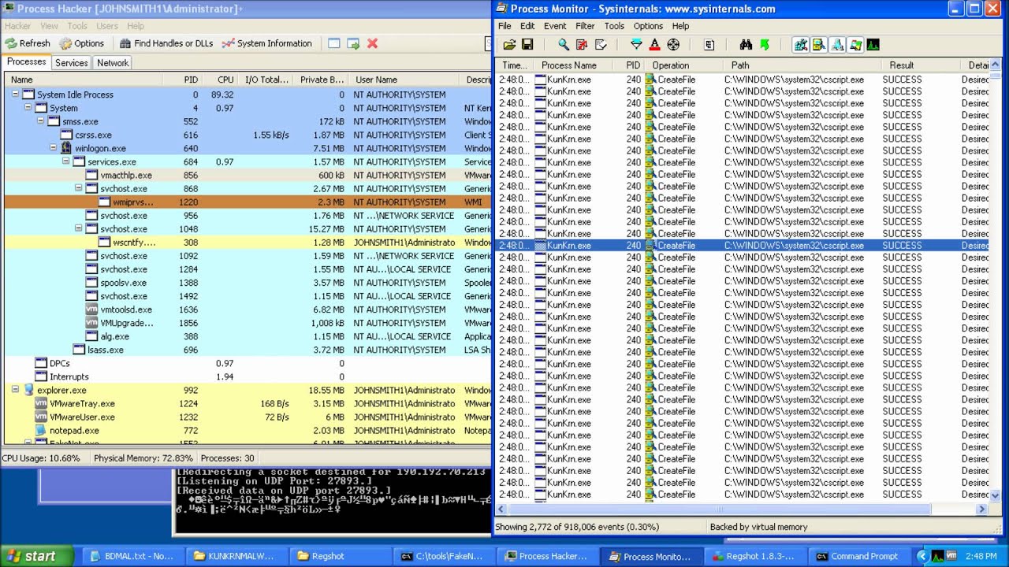Click the Clear display icon in Process Monitor
1009x567 pixels.
601,45
